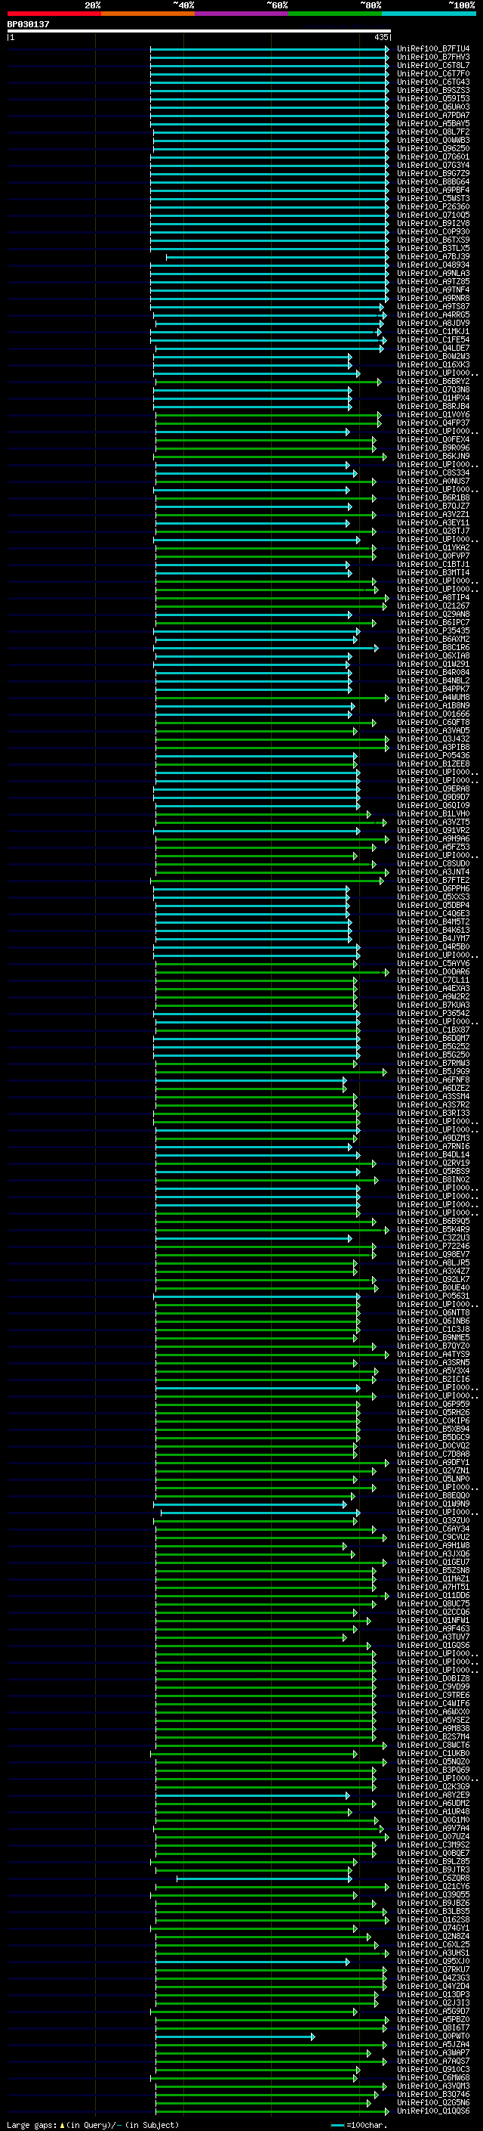Select hit label UniRef100_Q8UC75
Viewport: 483px width, 2131px height.
432,1604
